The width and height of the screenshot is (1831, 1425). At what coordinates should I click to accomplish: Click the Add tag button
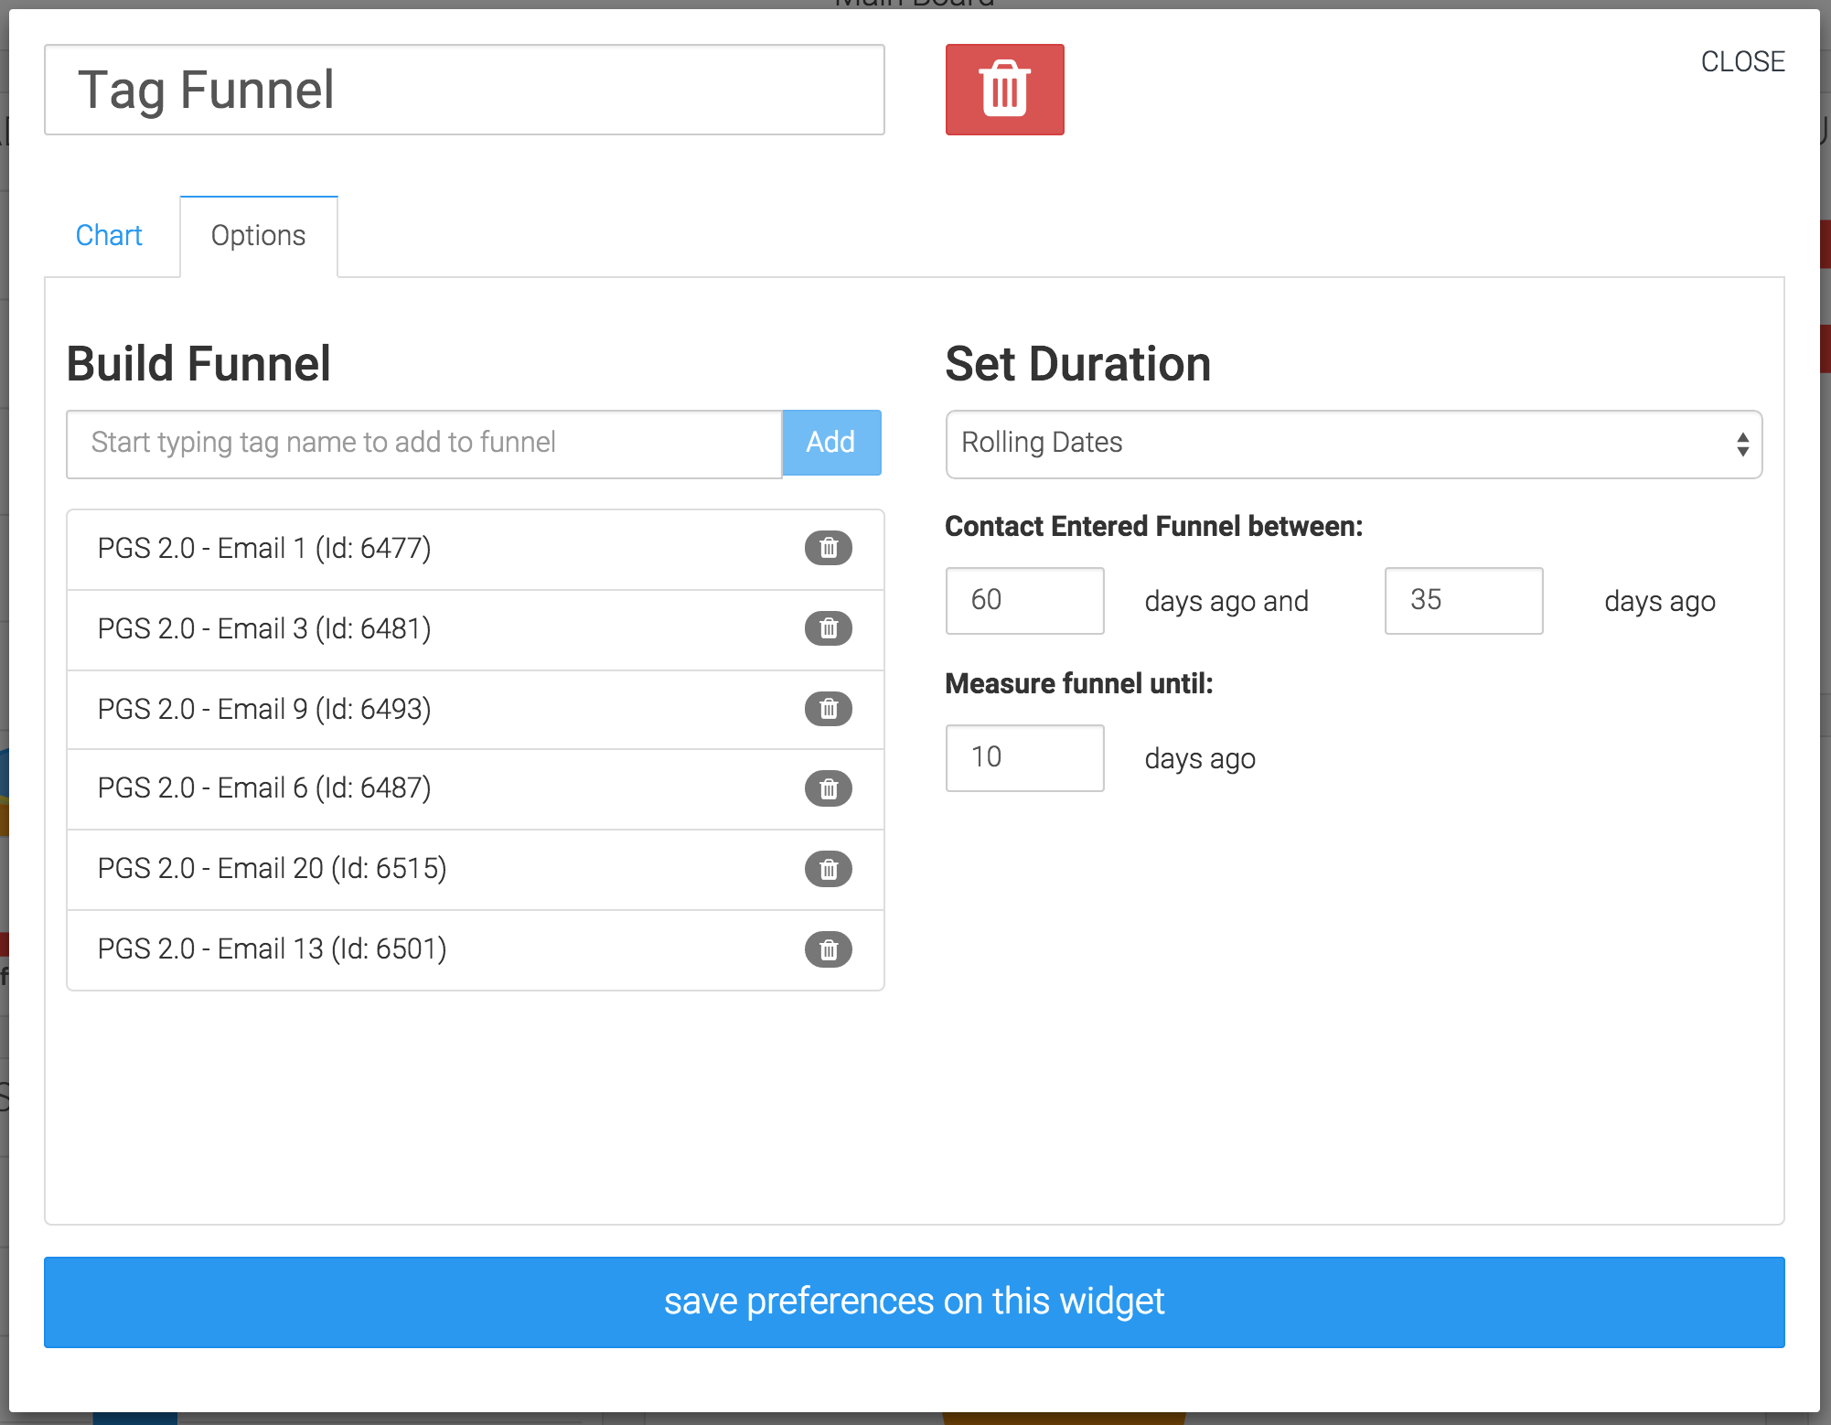pos(830,443)
